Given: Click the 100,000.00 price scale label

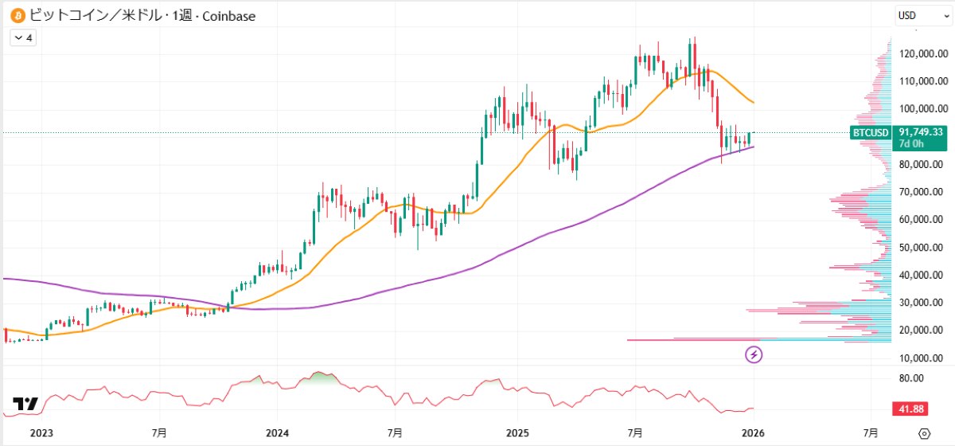Looking at the screenshot, I should pyautogui.click(x=922, y=108).
